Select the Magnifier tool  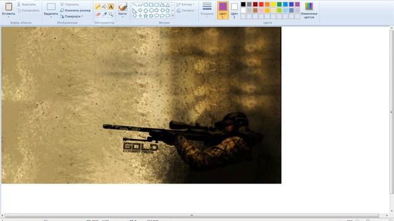click(111, 15)
